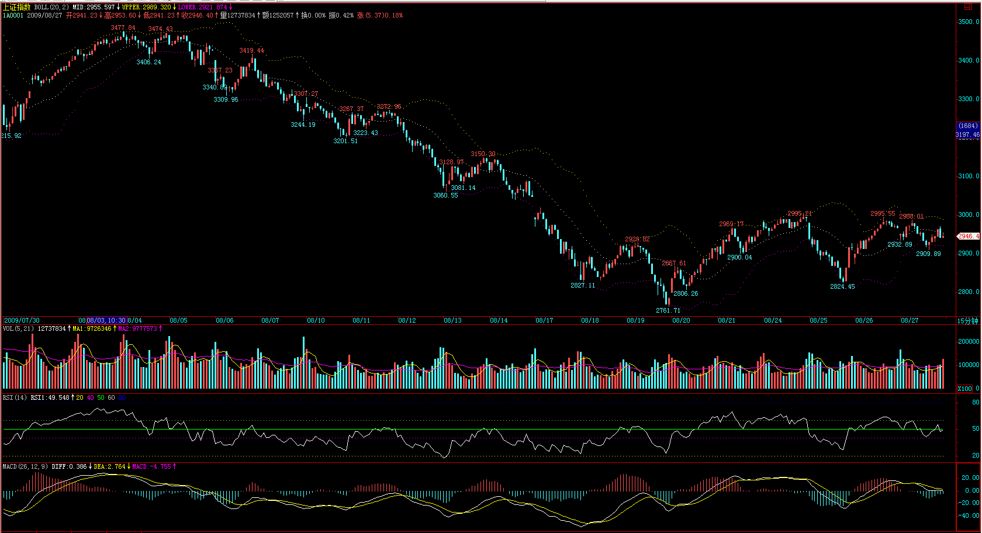Click the turnover amount 额1252057
The height and width of the screenshot is (533, 982).
point(278,15)
